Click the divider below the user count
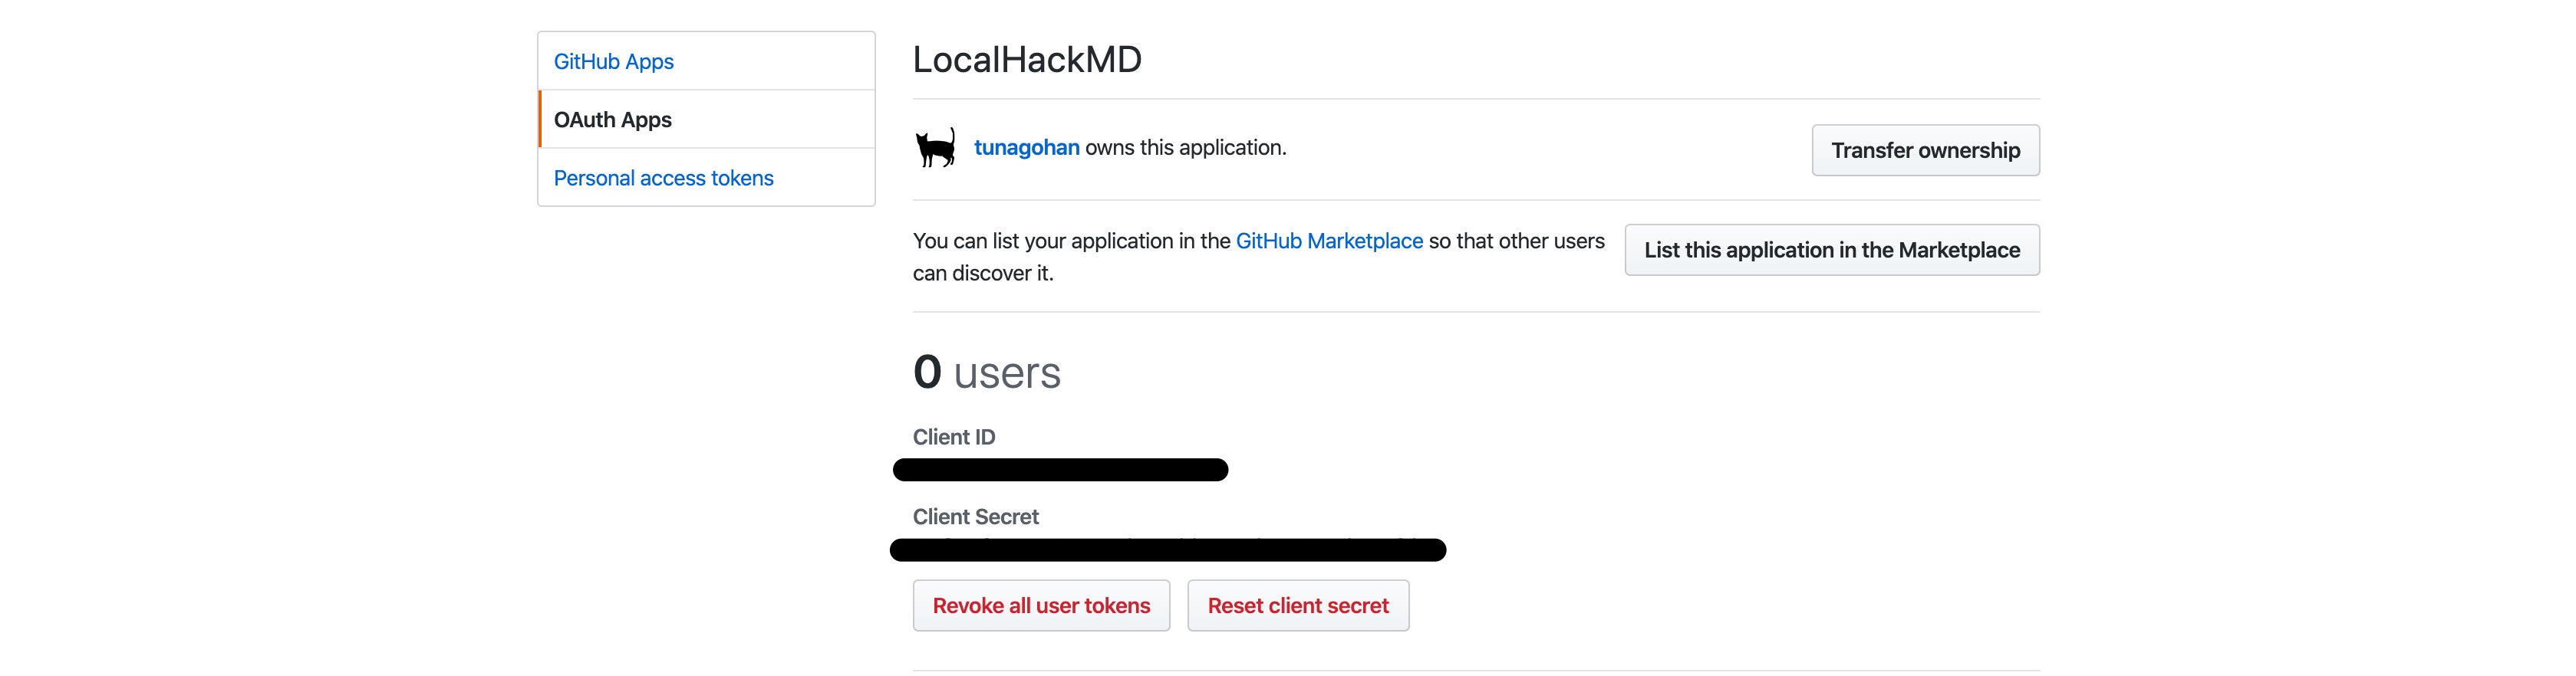 pos(1475,669)
